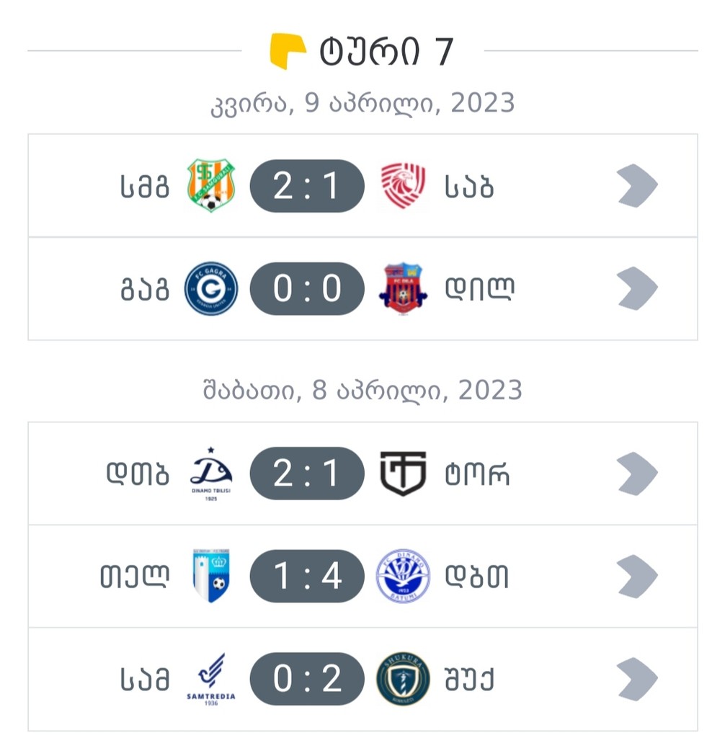The width and height of the screenshot is (725, 738).
Task: Click the Samtredia 1936 logo
Action: [211, 679]
